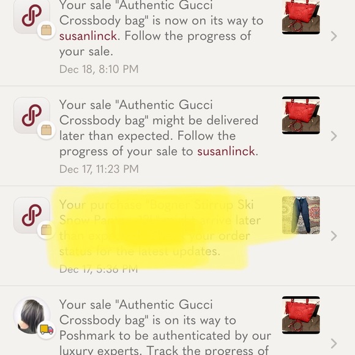View red Gucci bag thumbnail, Dec 18 notification

(x=301, y=17)
